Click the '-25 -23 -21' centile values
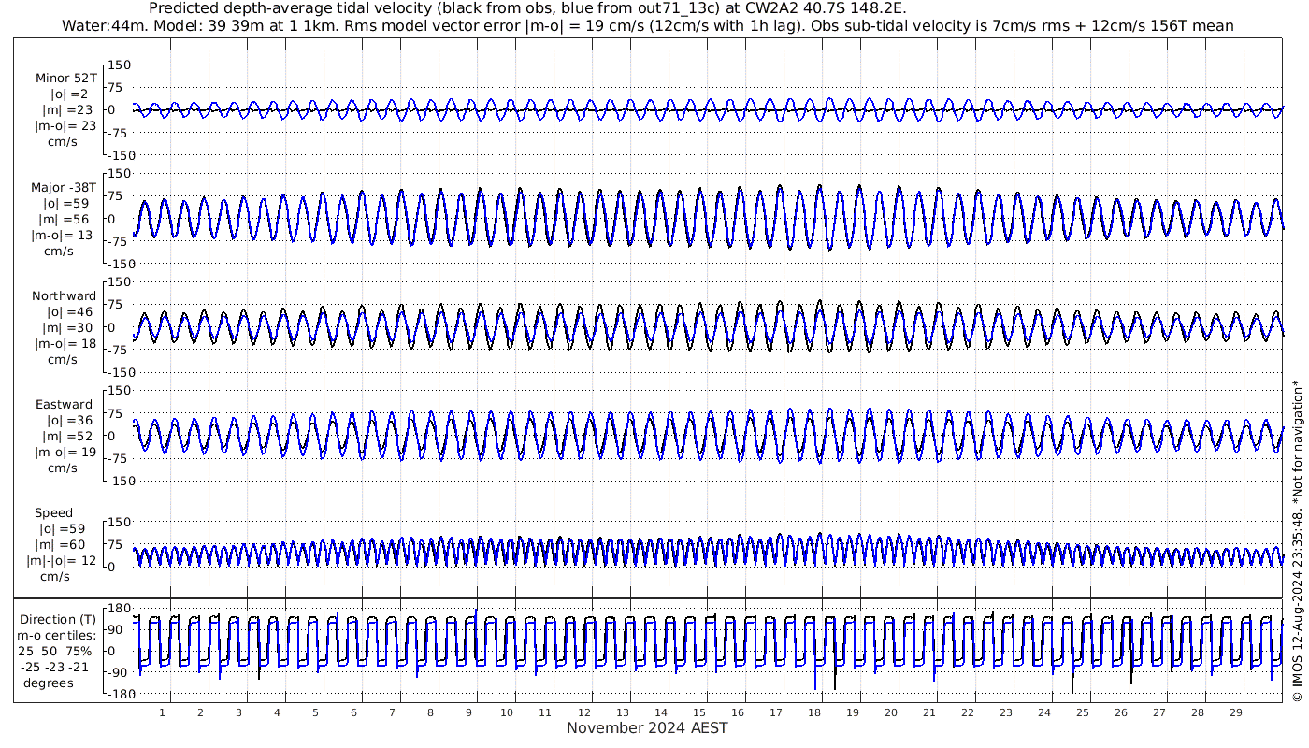 click(x=57, y=668)
